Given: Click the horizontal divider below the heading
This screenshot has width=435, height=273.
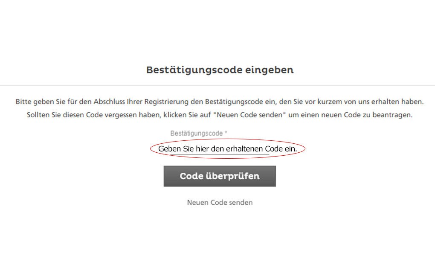Looking at the screenshot, I should (217, 85).
